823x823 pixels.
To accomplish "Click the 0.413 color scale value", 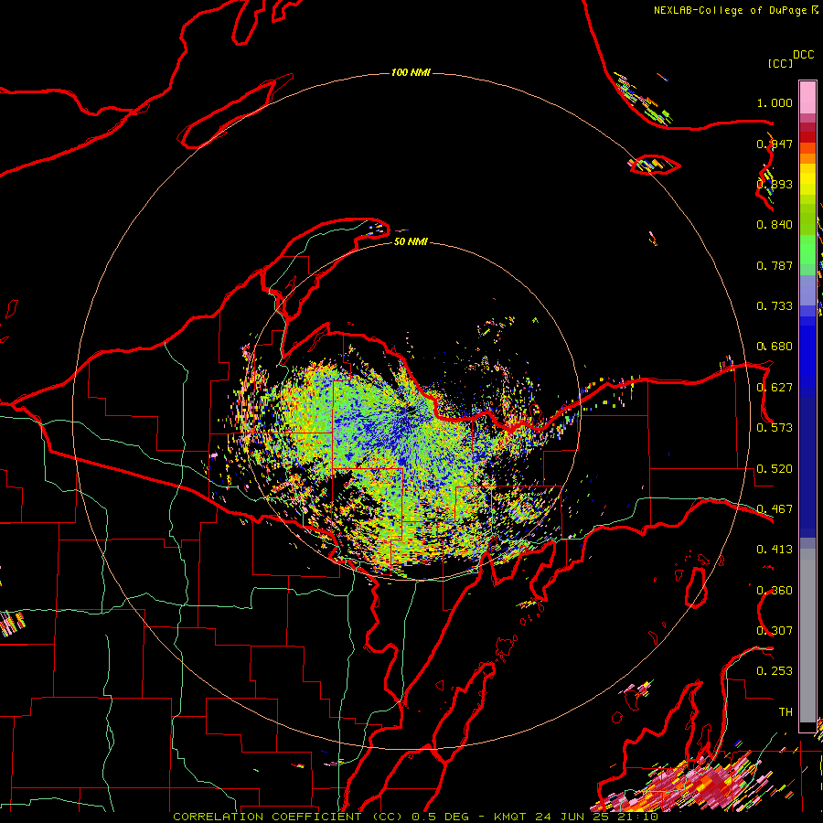I will point(775,550).
